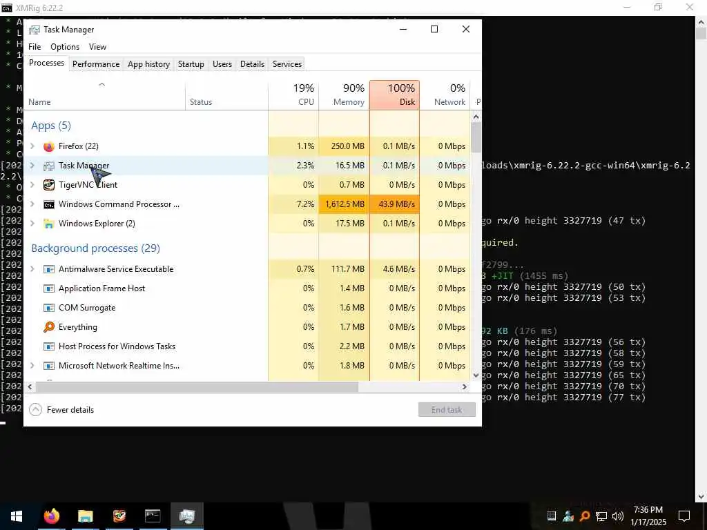This screenshot has width=707, height=530.
Task: Click the Application Frame Host icon
Action: 49,288
